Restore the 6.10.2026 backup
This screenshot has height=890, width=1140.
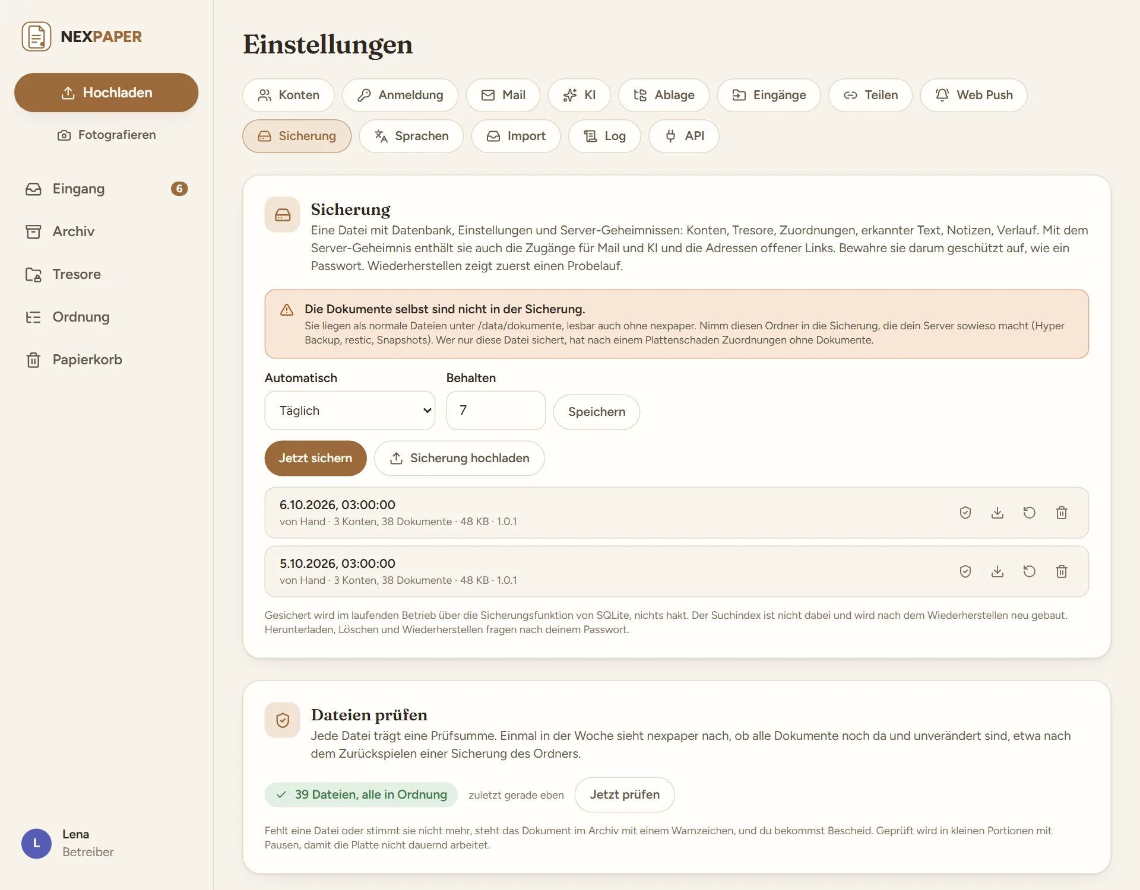pos(1030,513)
